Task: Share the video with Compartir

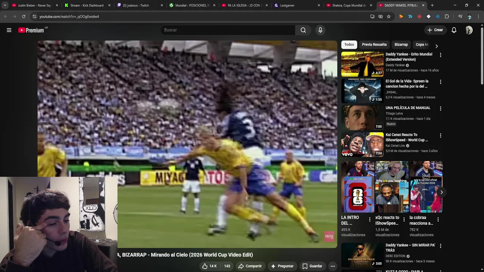Action: (250, 266)
